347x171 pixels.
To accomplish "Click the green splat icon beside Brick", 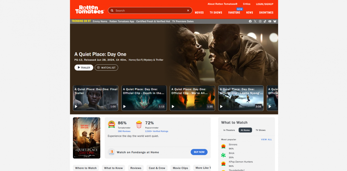I will pyautogui.click(x=223, y=155).
